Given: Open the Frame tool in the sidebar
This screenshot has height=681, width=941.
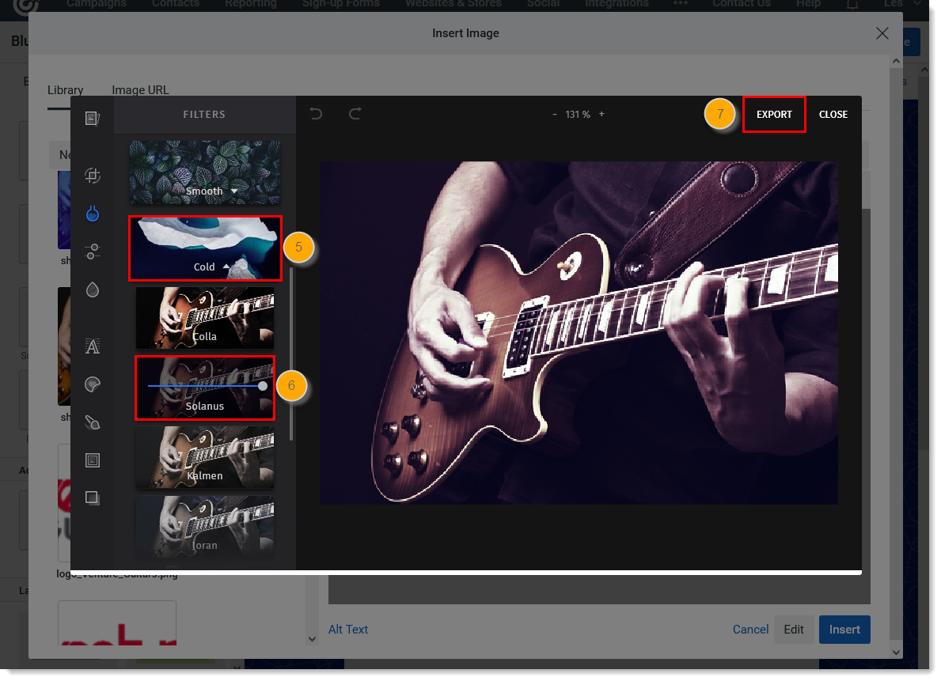Looking at the screenshot, I should tap(93, 460).
